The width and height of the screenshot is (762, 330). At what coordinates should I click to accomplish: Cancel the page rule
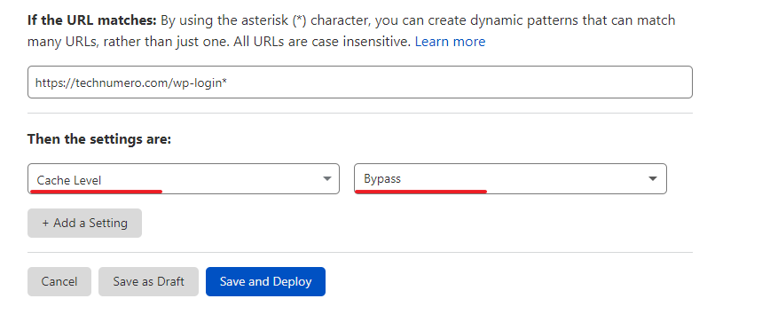pyautogui.click(x=59, y=281)
